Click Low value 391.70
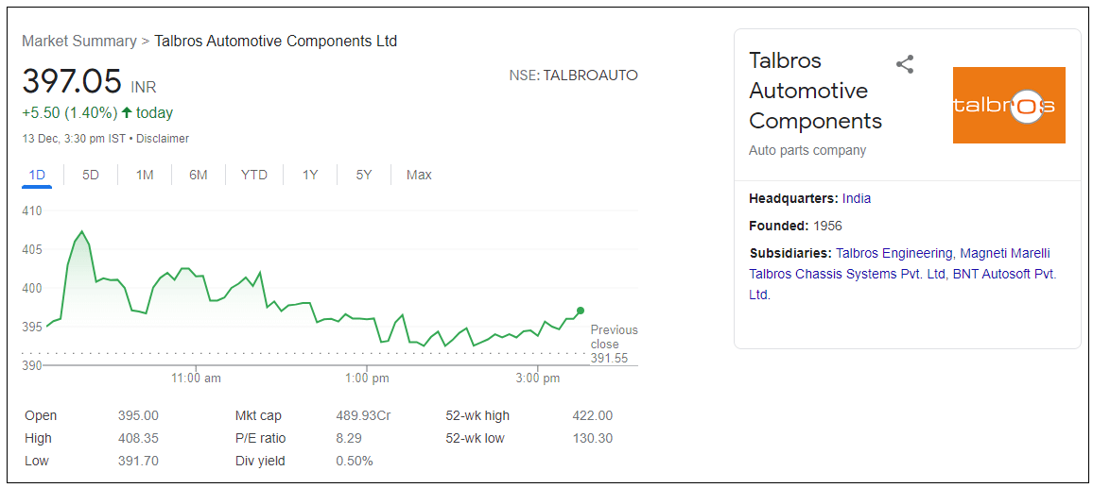The image size is (1093, 488). pos(138,461)
